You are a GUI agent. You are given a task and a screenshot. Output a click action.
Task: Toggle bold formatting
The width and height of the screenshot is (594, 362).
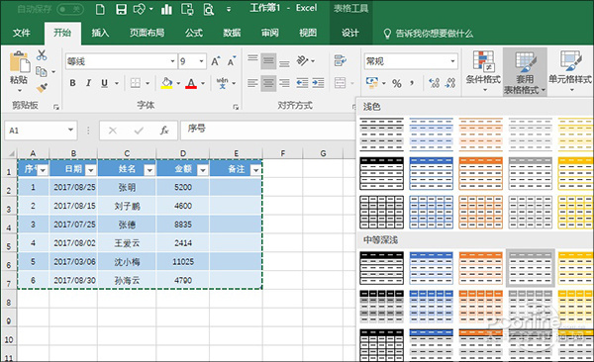coord(72,83)
